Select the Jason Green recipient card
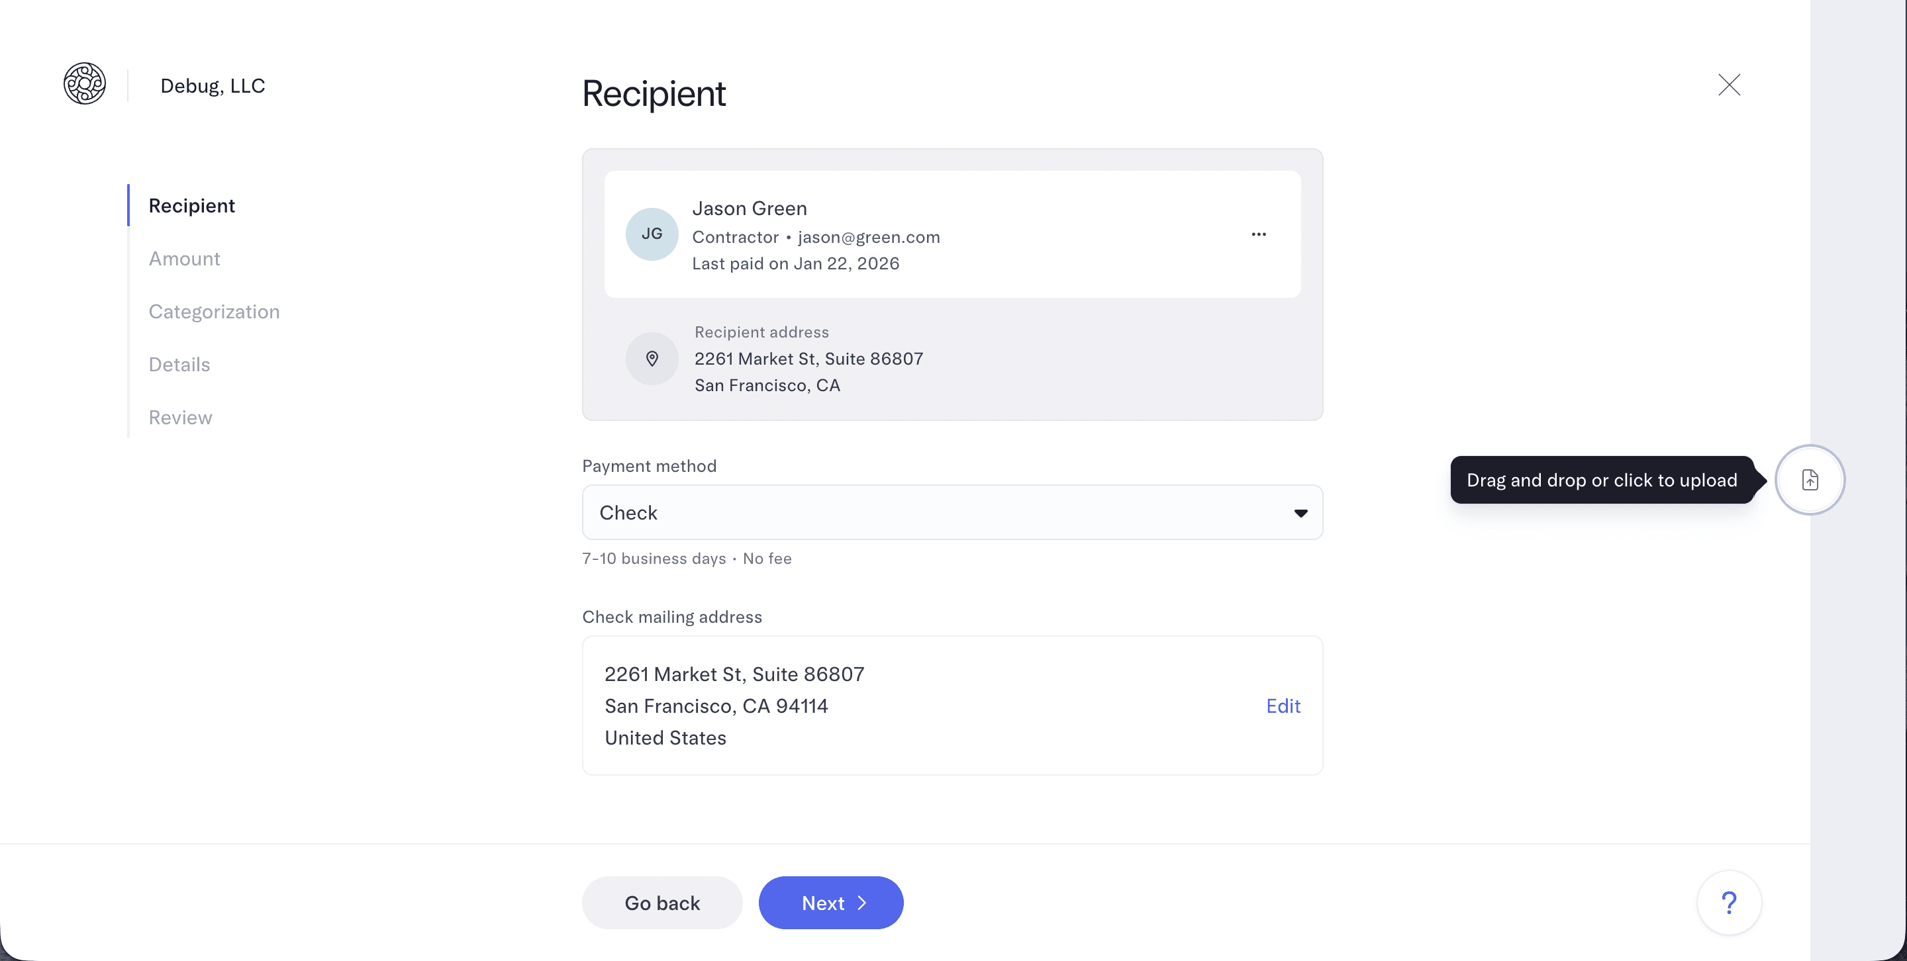The width and height of the screenshot is (1907, 961). tap(952, 234)
